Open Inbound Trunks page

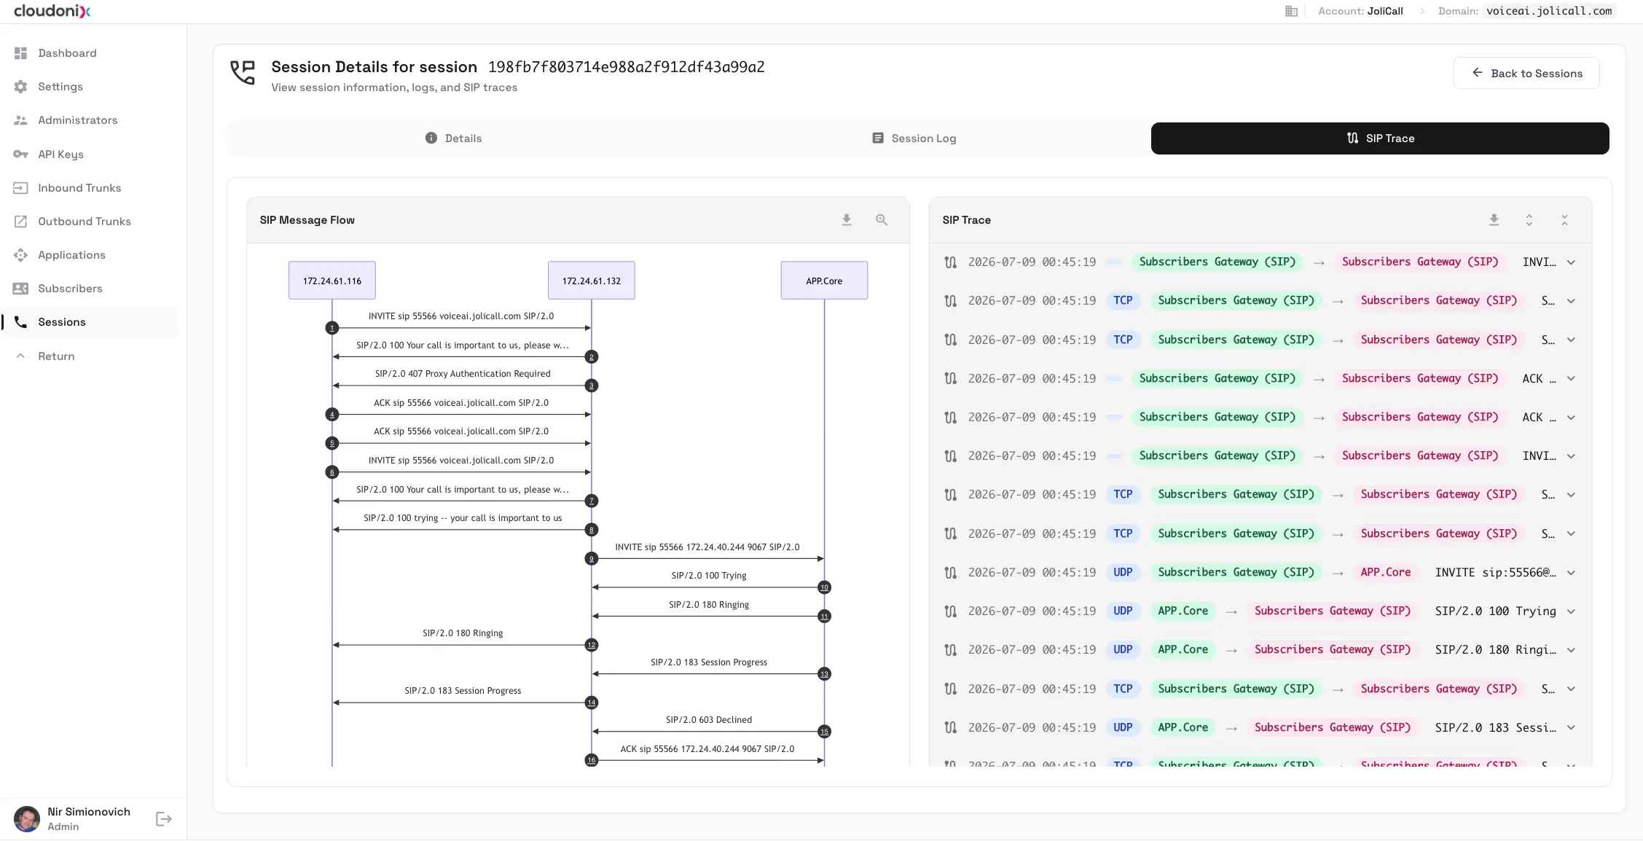[79, 188]
